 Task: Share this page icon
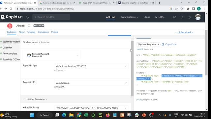click(x=176, y=9)
